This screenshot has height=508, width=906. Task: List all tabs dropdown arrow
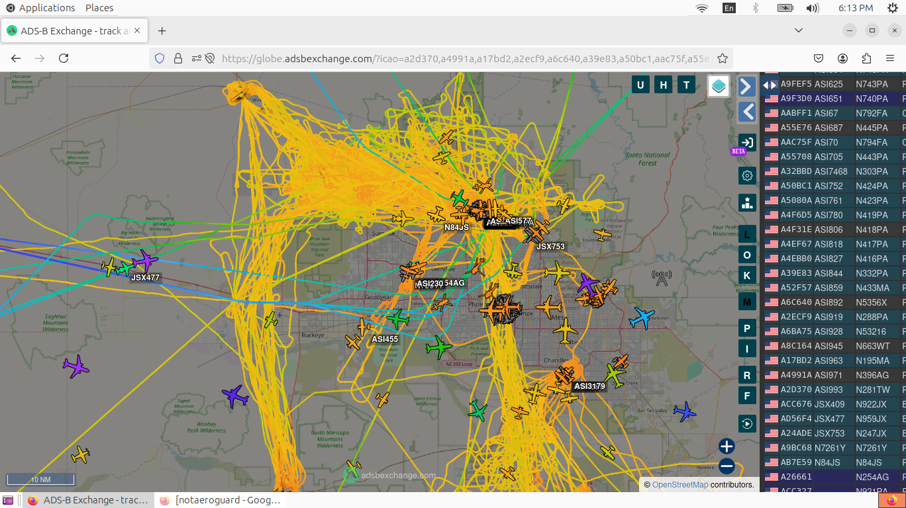[799, 30]
